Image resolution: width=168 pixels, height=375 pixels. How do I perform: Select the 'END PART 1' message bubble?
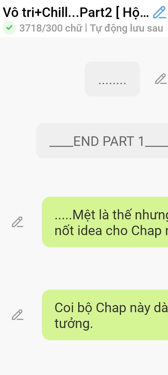pos(102,140)
